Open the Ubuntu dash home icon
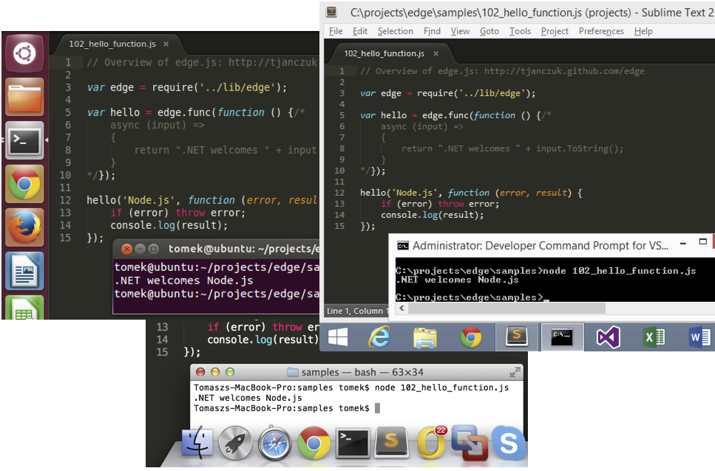 pyautogui.click(x=24, y=53)
